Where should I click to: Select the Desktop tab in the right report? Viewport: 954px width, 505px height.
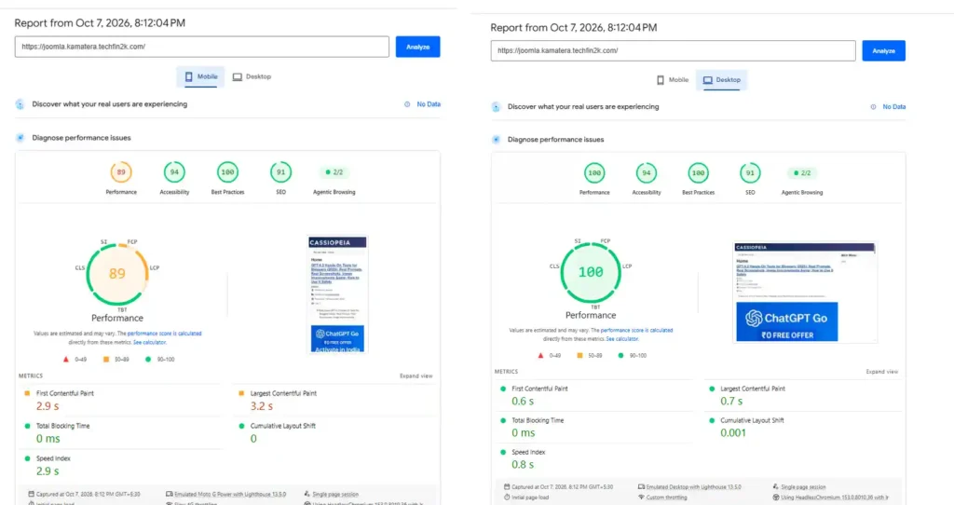point(722,80)
